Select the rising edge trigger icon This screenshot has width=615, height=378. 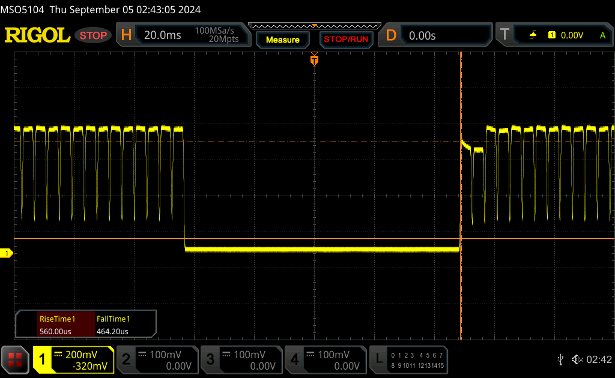(x=533, y=35)
